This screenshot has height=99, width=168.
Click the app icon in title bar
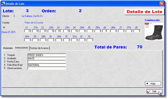[3, 4]
